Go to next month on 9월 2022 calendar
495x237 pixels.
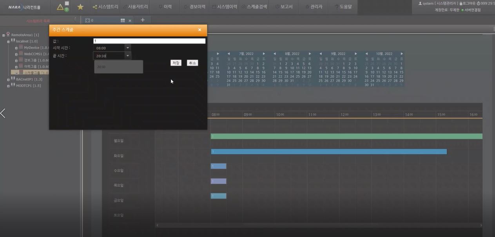click(x=356, y=54)
